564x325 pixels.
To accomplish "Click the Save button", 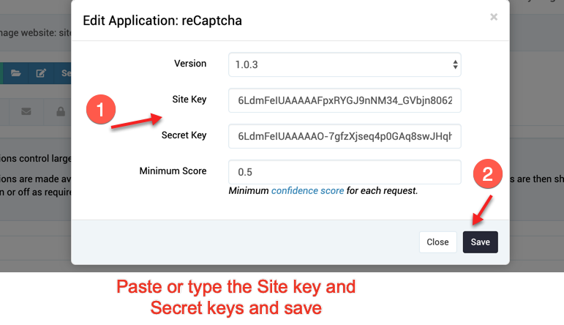I will (x=480, y=242).
